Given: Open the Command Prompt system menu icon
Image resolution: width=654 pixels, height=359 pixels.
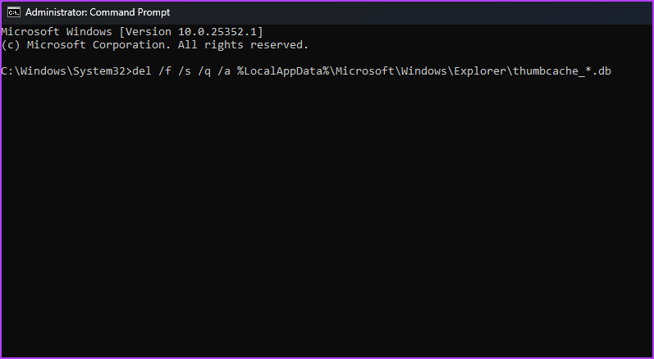Looking at the screenshot, I should click(x=14, y=12).
